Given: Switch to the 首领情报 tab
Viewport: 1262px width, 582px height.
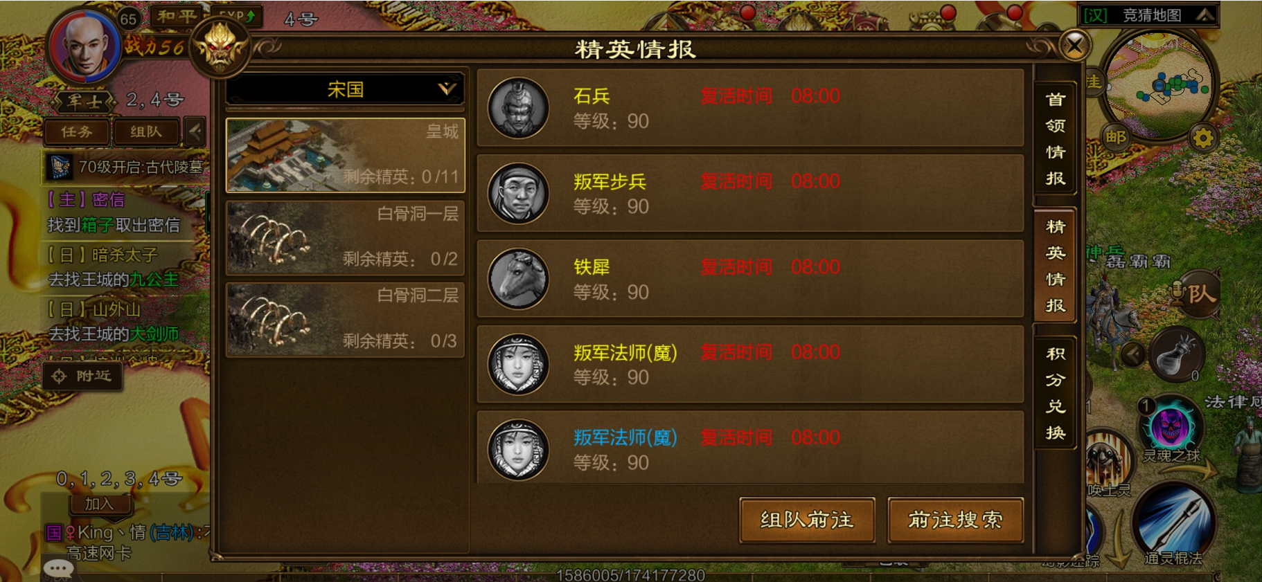Looking at the screenshot, I should (1055, 139).
